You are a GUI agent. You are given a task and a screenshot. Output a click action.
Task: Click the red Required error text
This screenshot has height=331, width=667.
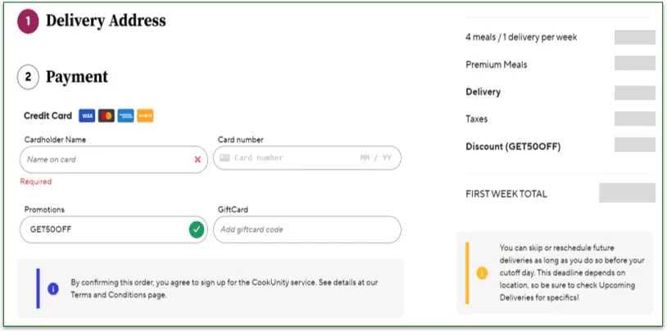point(36,182)
